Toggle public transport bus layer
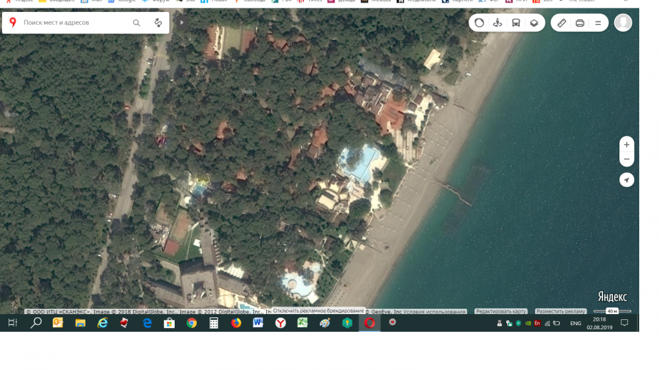659x370 pixels. (516, 23)
